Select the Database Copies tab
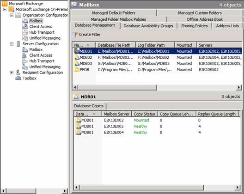The height and width of the screenshot is (194, 244). [89, 106]
